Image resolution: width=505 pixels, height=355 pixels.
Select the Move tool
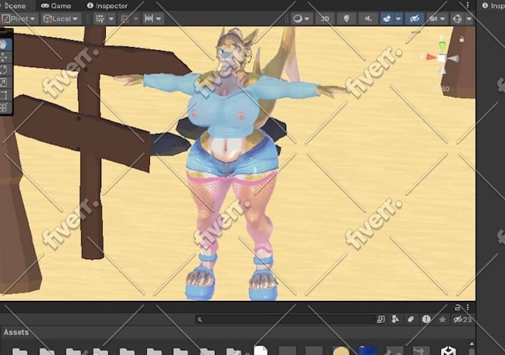4,57
